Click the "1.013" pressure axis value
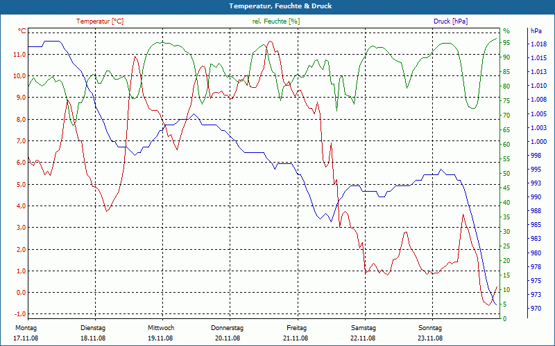555x346 pixels. pos(538,72)
